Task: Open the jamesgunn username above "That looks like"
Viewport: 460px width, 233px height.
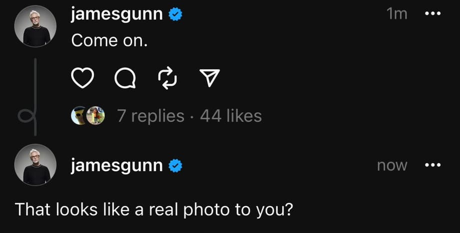Action: click(x=117, y=165)
